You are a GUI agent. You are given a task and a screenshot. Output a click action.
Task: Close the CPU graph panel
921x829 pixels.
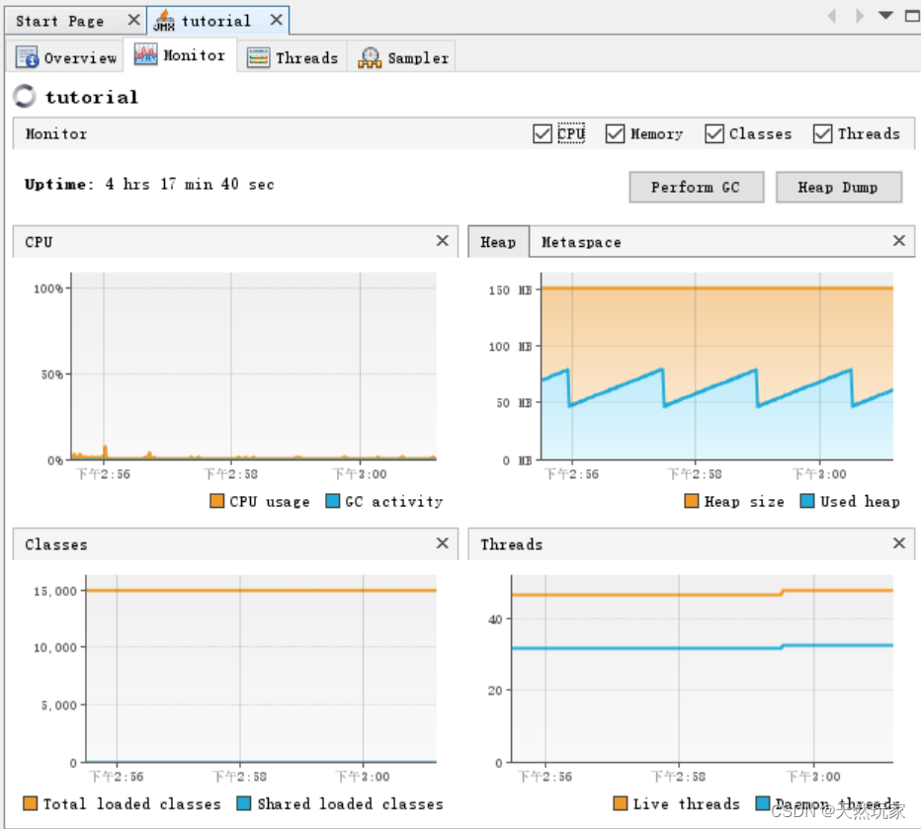click(443, 241)
